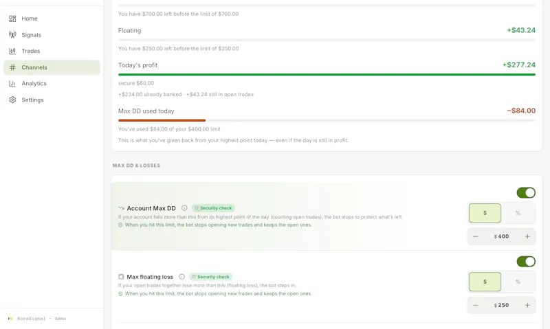The width and height of the screenshot is (550, 329).
Task: Increase Max floating loss limit with plus
Action: tap(527, 305)
